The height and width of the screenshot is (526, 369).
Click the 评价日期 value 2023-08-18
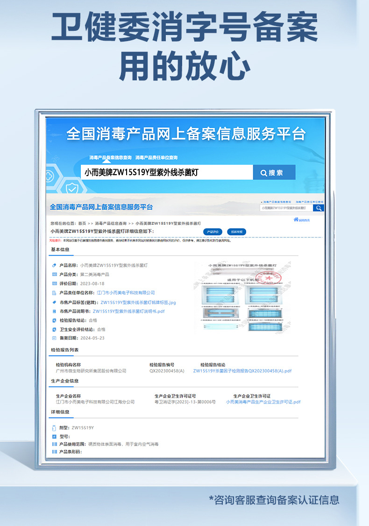point(92,284)
